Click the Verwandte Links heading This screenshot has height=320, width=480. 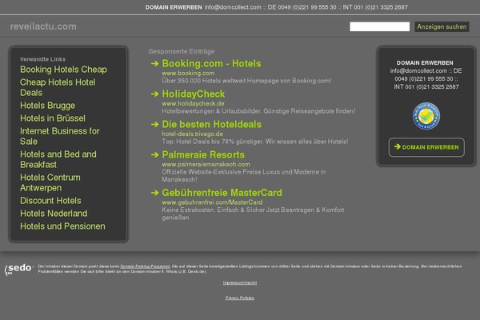point(42,59)
